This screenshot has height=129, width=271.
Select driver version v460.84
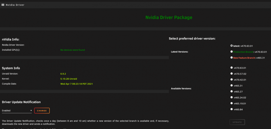coord(231,109)
